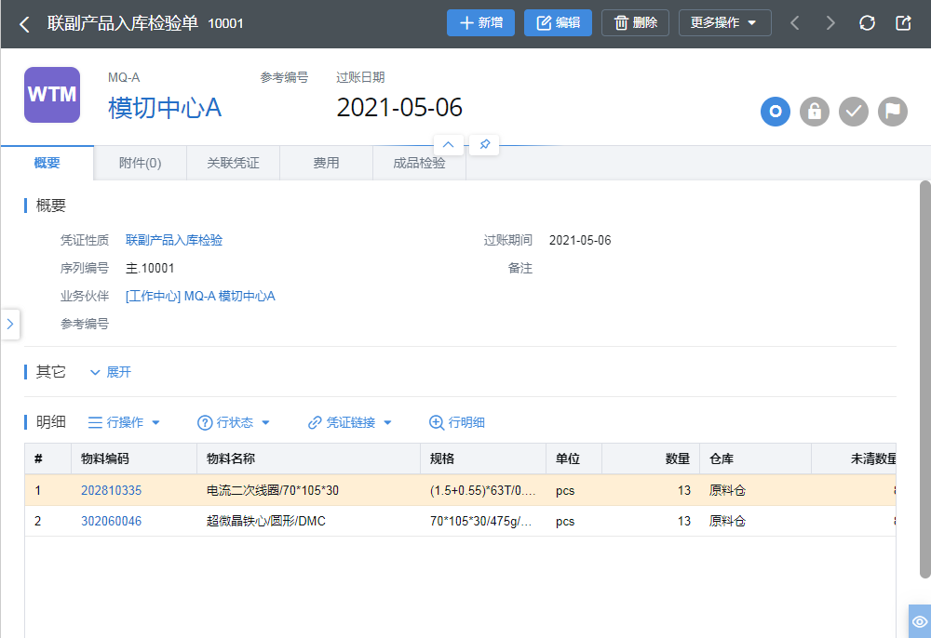This screenshot has width=931, height=638.
Task: Click the 编辑 edit button
Action: (x=558, y=23)
